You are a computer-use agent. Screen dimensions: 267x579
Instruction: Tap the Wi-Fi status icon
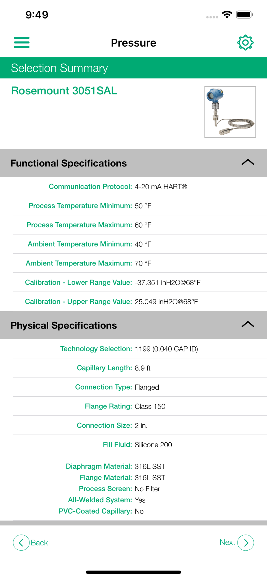227,14
